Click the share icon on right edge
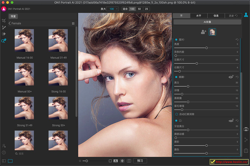This screenshot has height=166, width=250. click(x=246, y=140)
